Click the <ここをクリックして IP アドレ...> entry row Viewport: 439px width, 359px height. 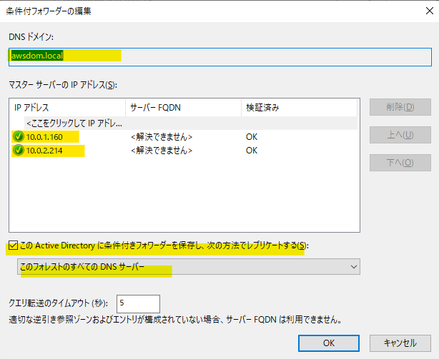74,123
